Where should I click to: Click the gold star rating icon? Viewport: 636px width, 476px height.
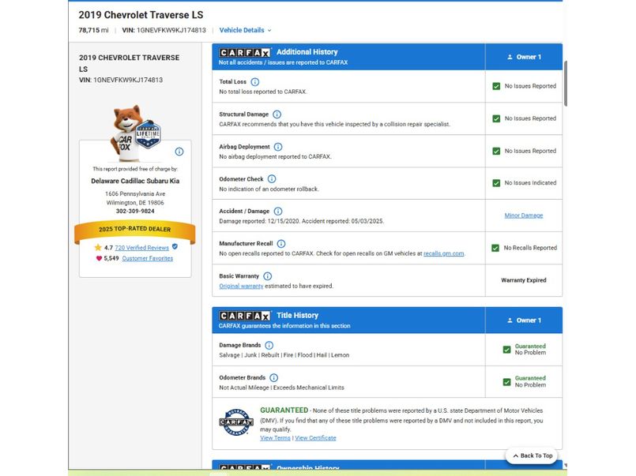(x=98, y=247)
